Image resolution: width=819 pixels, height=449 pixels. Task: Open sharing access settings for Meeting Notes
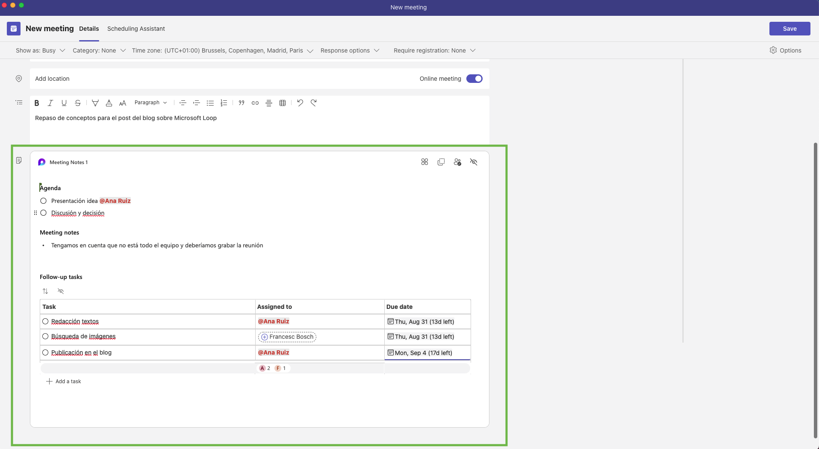pos(457,162)
